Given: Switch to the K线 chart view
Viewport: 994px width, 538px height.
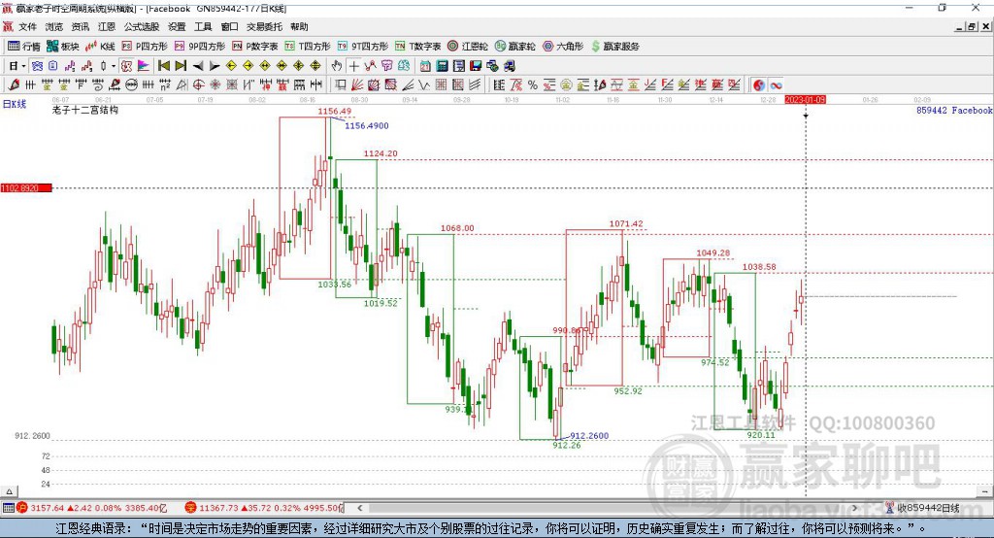Looking at the screenshot, I should (x=100, y=47).
